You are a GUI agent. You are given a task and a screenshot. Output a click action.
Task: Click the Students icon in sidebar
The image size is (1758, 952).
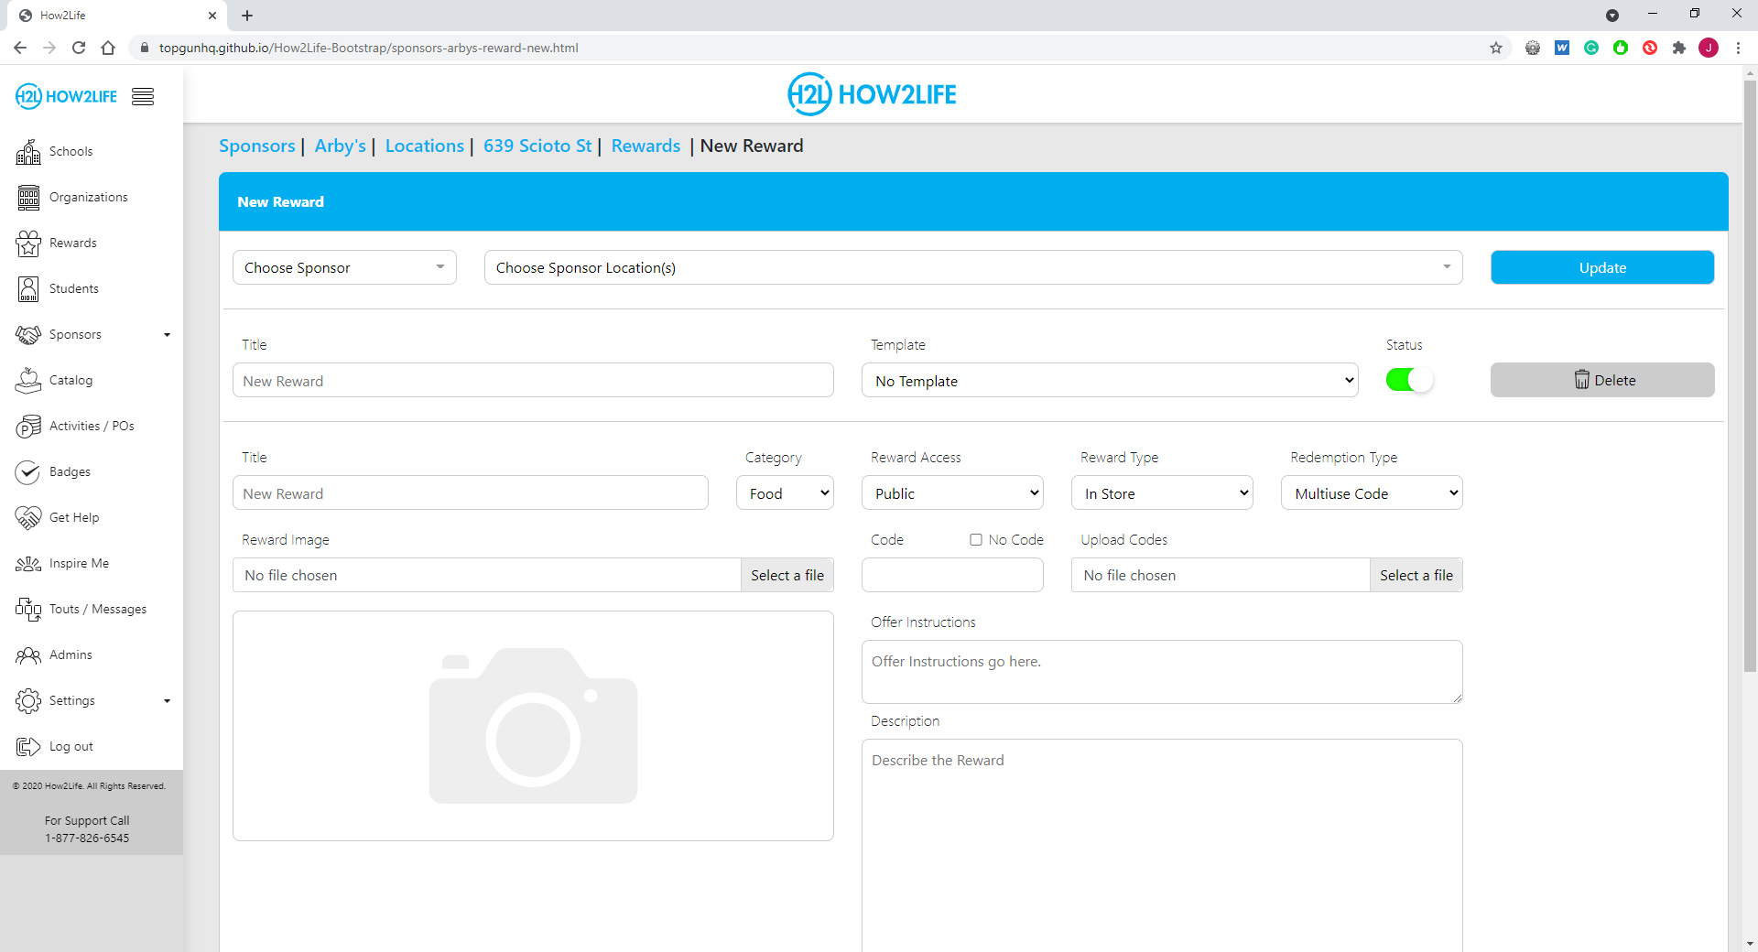[28, 289]
